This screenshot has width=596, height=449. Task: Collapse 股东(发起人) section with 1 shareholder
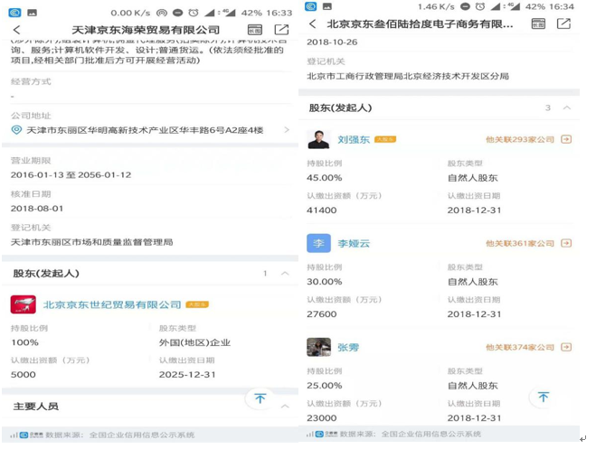pos(285,273)
